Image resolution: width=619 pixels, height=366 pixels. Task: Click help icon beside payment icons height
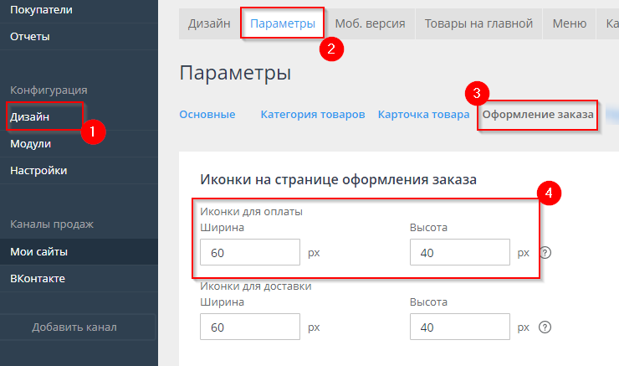[x=545, y=253]
